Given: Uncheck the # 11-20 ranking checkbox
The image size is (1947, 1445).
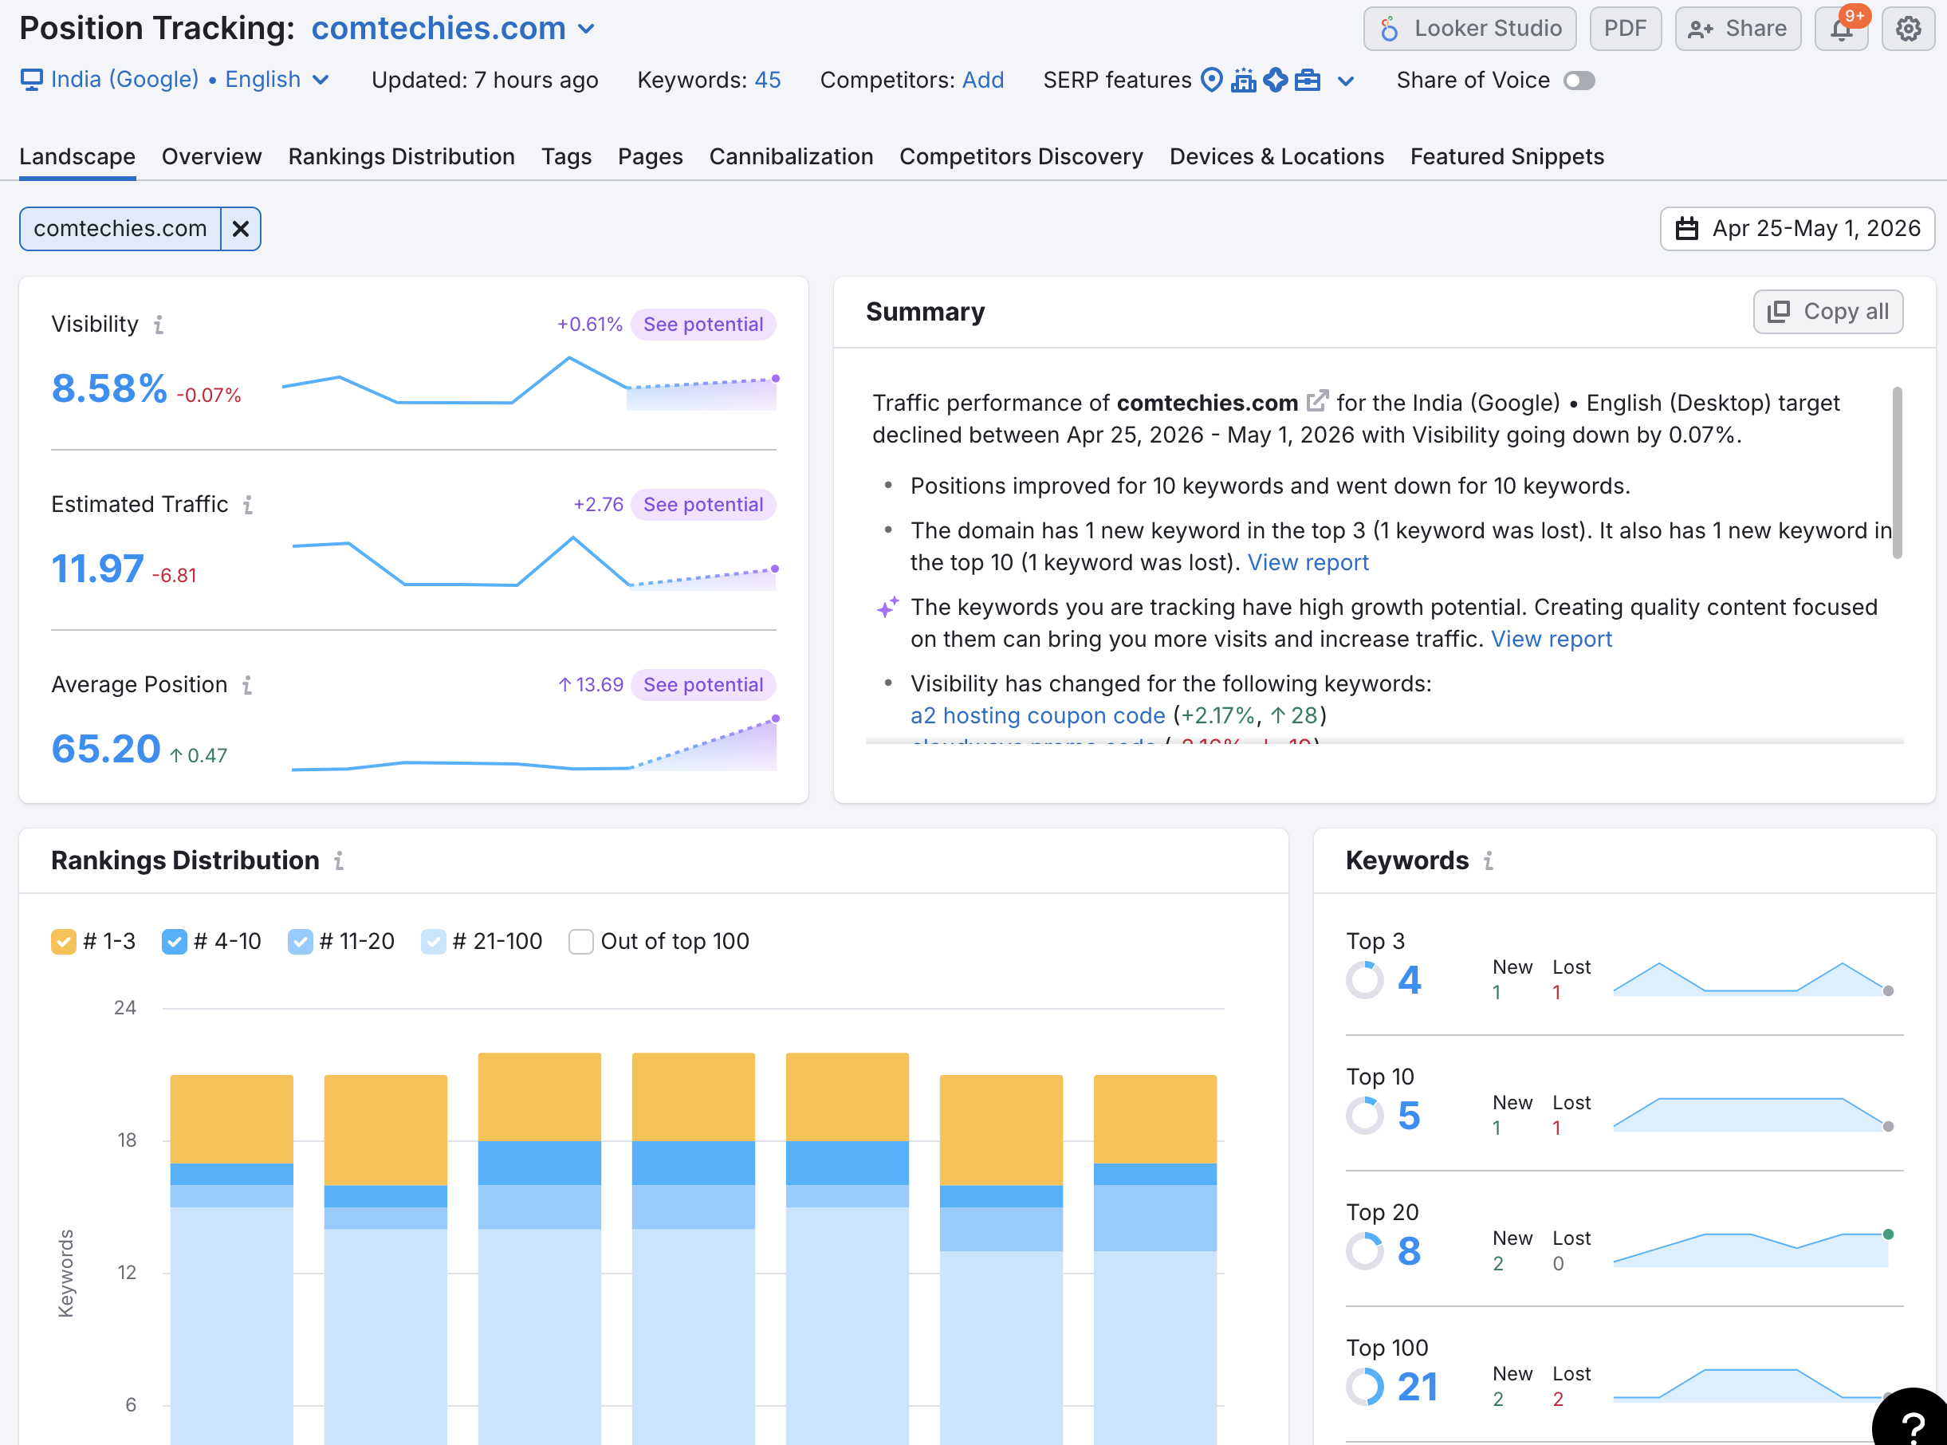Looking at the screenshot, I should coord(301,942).
